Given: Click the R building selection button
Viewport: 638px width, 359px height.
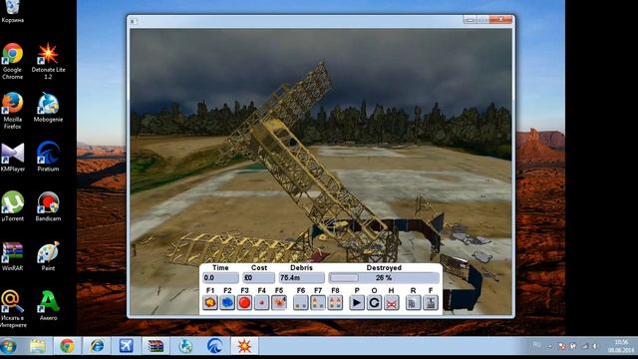Looking at the screenshot, I should tap(413, 303).
